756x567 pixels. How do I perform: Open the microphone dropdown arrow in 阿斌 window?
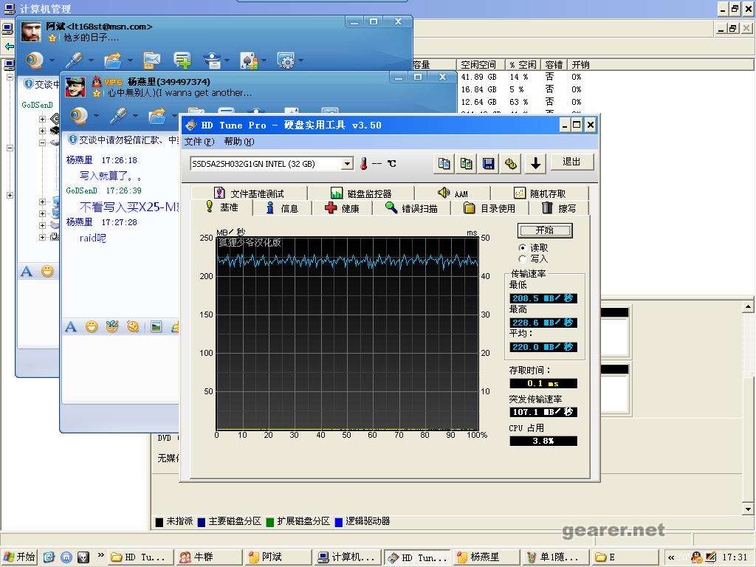pyautogui.click(x=91, y=61)
